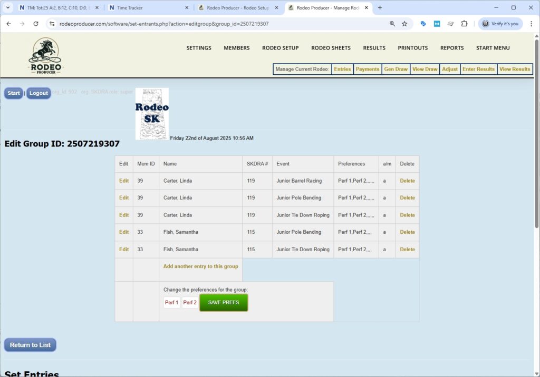Open a new browser tab with plus icon
Screen dimensions: 540x377
tap(380, 8)
